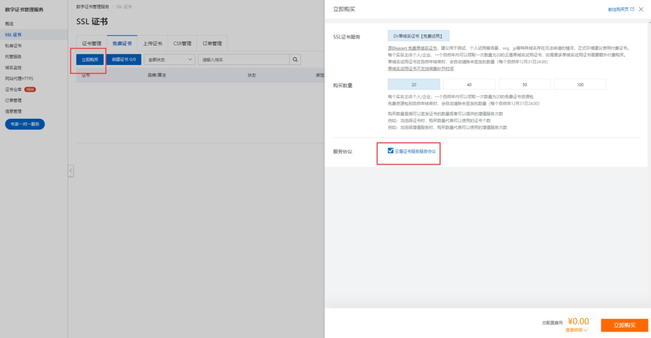Image resolution: width=651 pixels, height=338 pixels.
Task: Open the 上传证书 tab
Action: 152,43
